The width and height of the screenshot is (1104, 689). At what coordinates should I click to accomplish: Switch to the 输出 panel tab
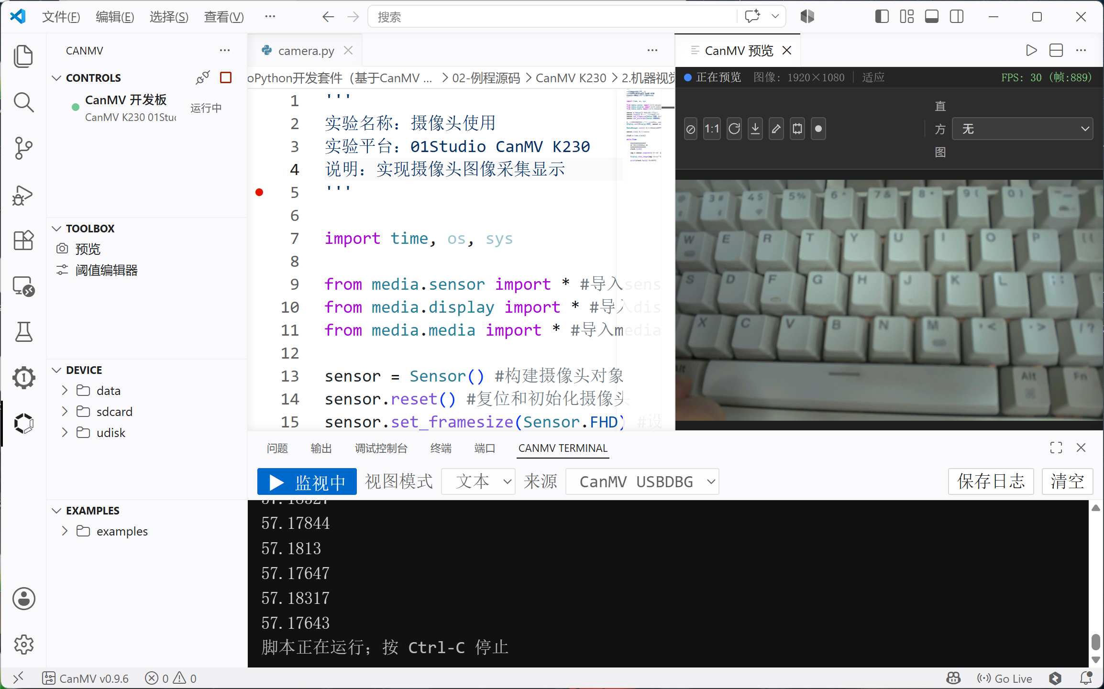pyautogui.click(x=321, y=448)
